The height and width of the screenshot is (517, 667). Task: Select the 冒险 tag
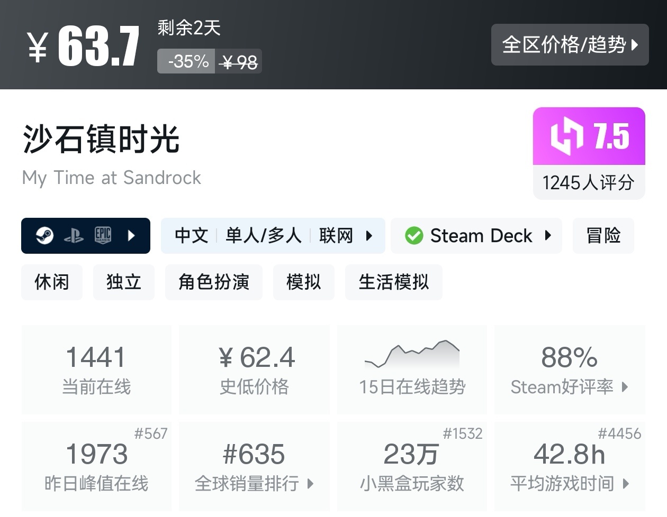coord(603,236)
